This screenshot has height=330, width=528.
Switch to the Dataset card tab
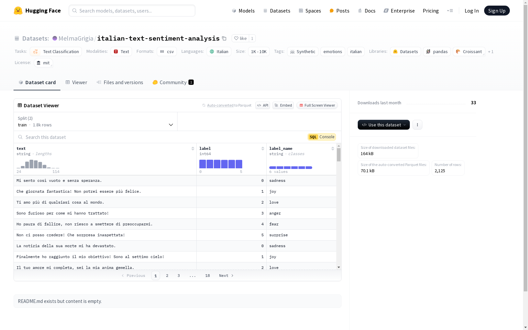point(37,82)
